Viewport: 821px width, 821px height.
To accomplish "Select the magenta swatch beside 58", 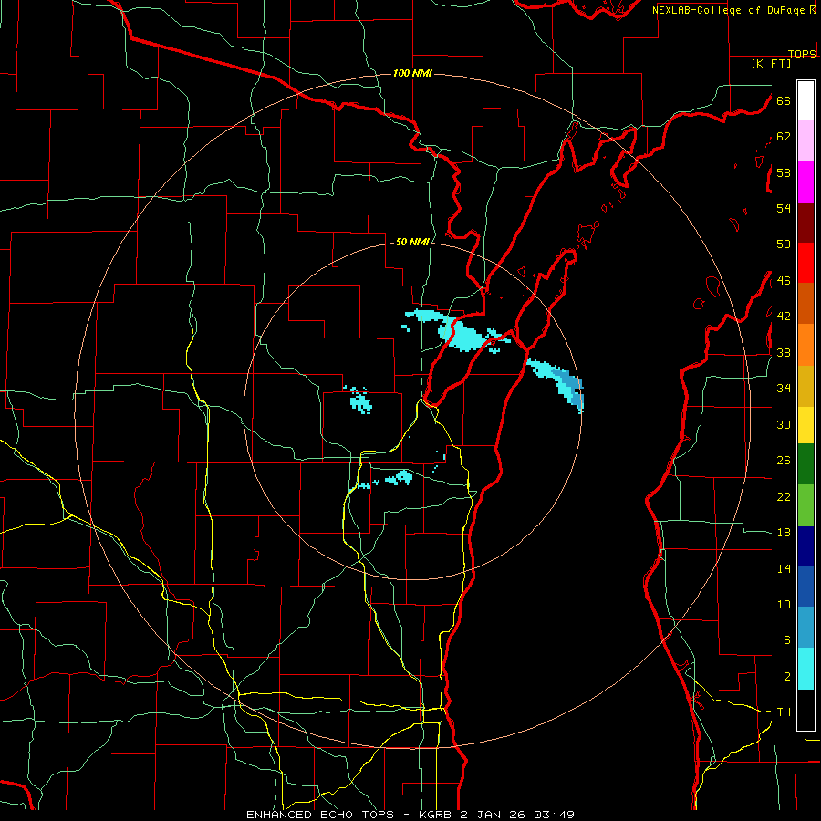I will coord(805,182).
